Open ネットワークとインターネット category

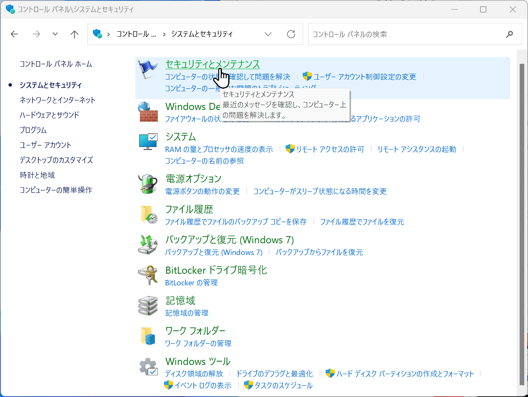click(x=57, y=100)
